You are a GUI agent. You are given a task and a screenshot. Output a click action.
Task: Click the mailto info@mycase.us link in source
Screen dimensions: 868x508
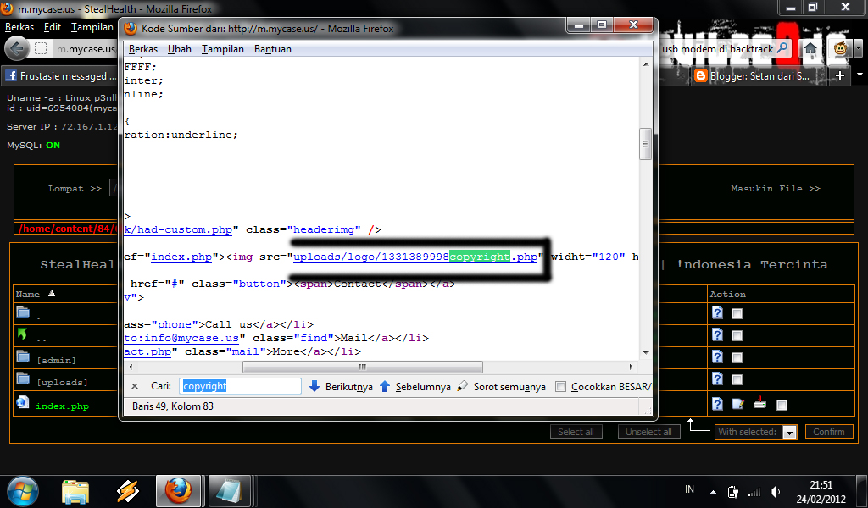pyautogui.click(x=181, y=338)
